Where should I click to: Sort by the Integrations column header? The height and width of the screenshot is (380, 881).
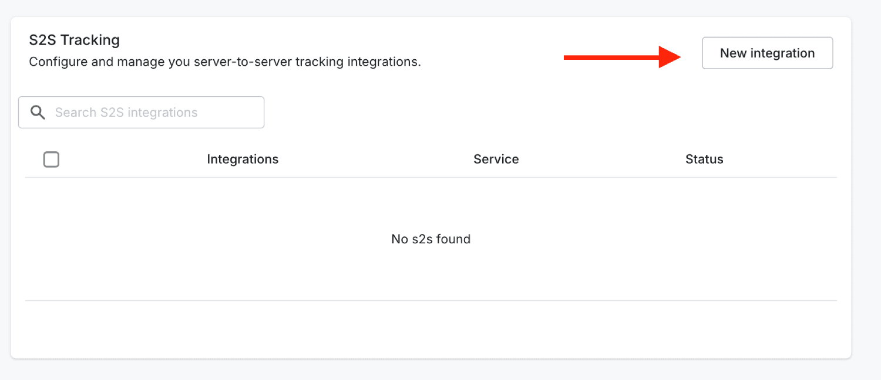(243, 159)
